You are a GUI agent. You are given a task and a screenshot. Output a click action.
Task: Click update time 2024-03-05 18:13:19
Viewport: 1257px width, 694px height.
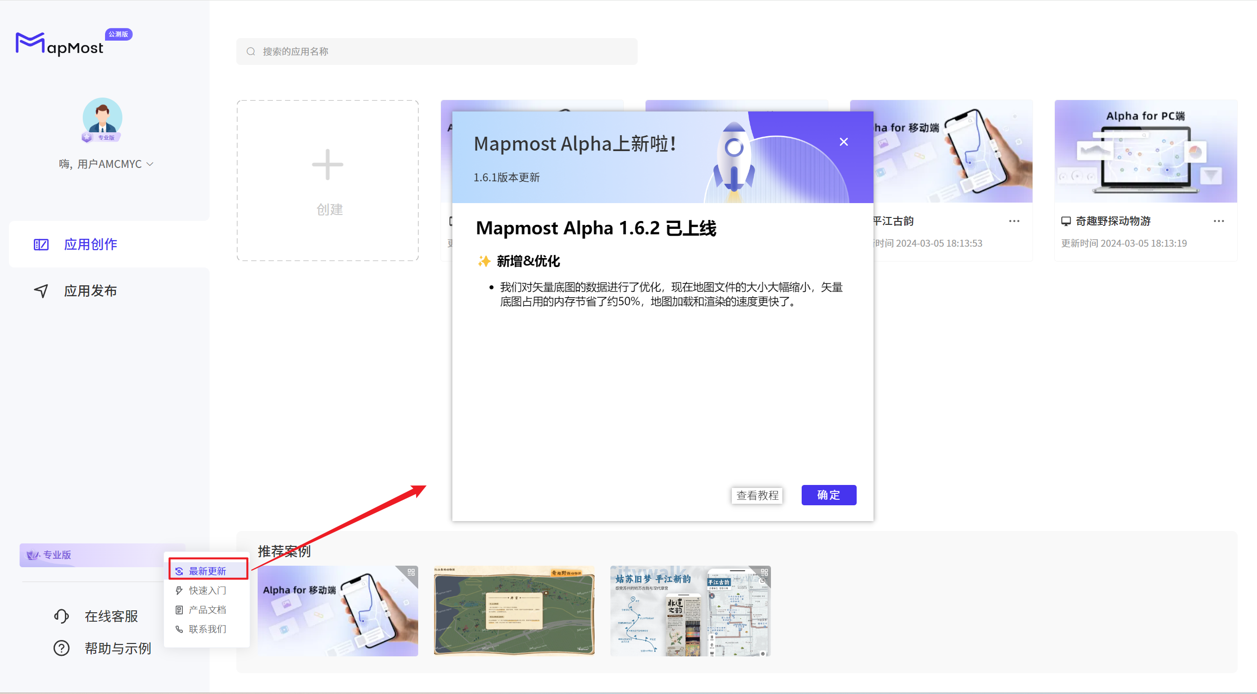point(1144,243)
